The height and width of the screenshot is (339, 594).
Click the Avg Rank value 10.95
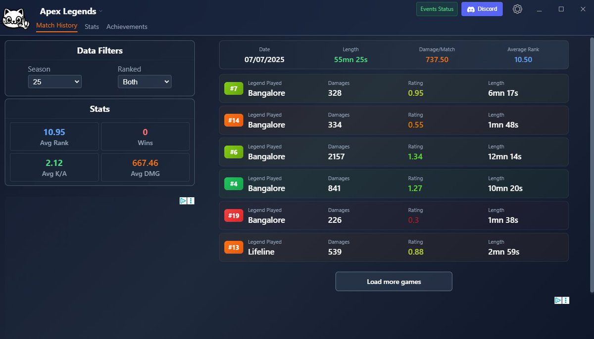point(54,132)
